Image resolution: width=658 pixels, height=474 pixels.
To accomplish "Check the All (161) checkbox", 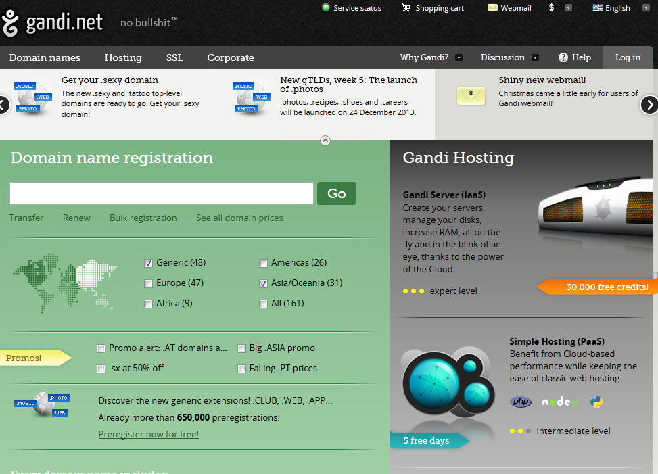I will [263, 304].
